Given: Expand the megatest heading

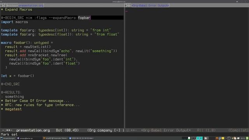Looking at the screenshot, I should tap(11, 109).
